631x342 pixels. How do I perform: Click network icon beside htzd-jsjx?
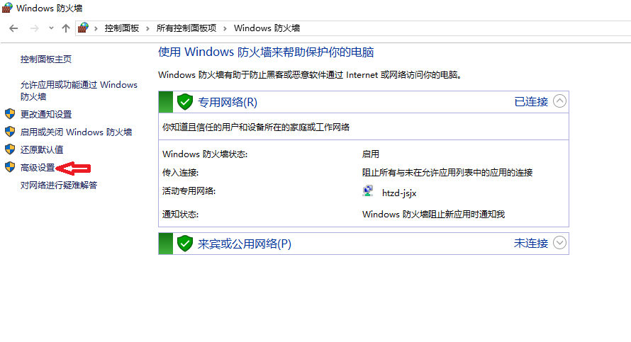368,191
